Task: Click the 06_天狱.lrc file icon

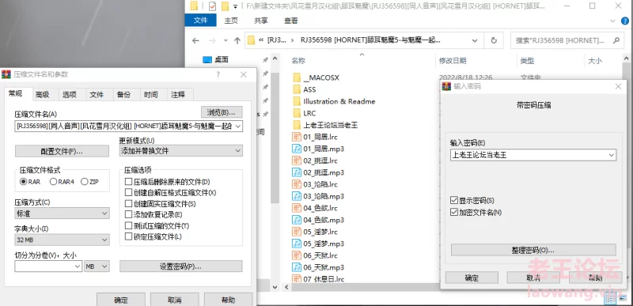Action: [297, 255]
